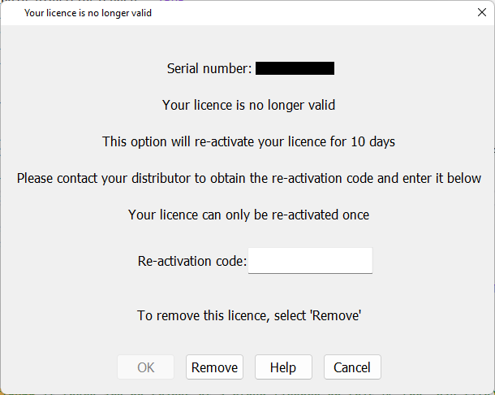Viewport: 495px width, 395px height.
Task: Click 'Your licence can only be re-activated once' text
Action: point(248,215)
